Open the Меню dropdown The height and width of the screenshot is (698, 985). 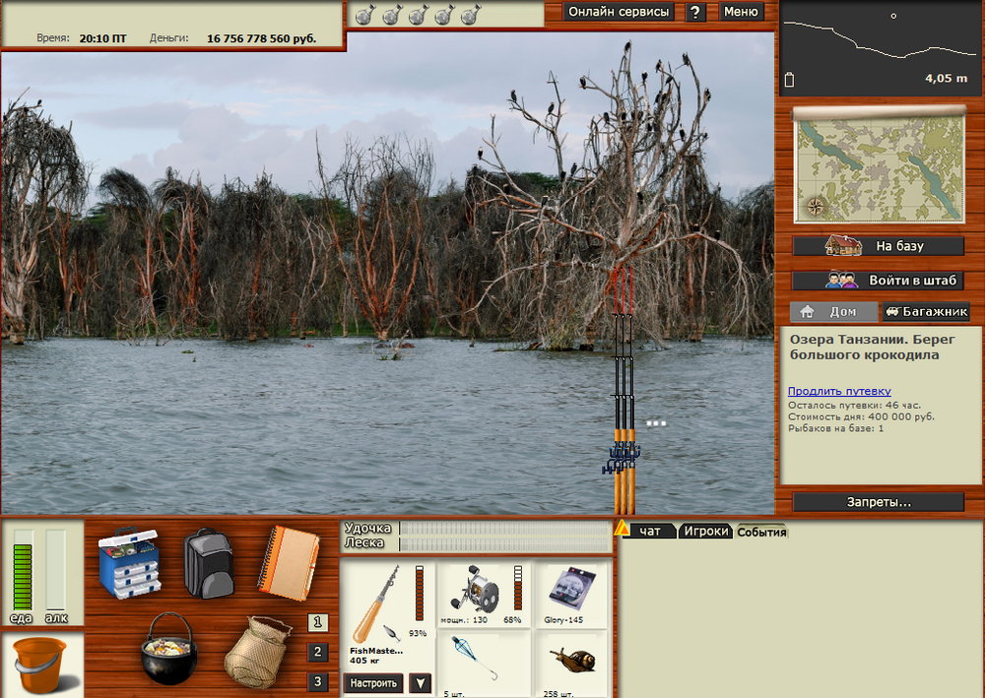(741, 12)
